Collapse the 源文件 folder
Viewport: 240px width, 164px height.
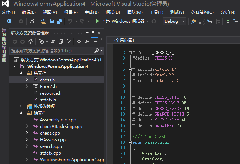[x=21, y=113]
